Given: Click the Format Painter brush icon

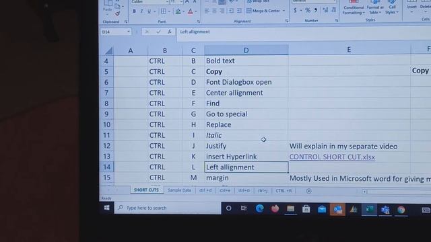Looking at the screenshot, I should coord(117,13).
